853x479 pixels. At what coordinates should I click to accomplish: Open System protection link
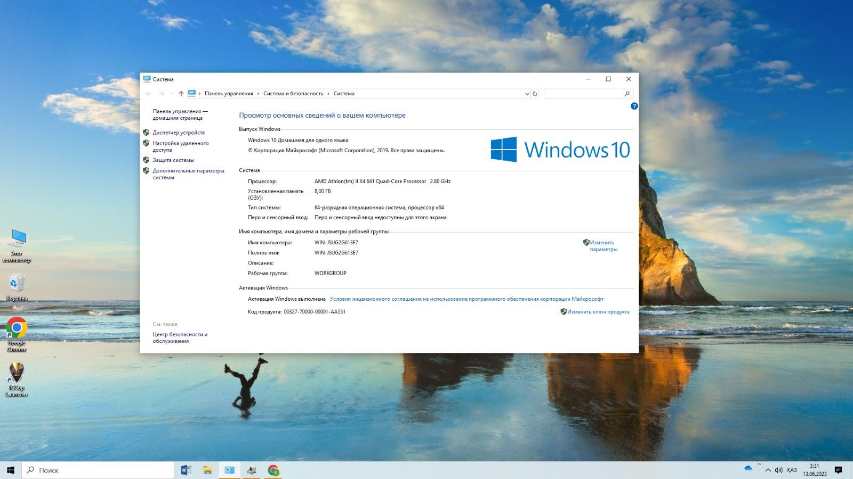173,160
